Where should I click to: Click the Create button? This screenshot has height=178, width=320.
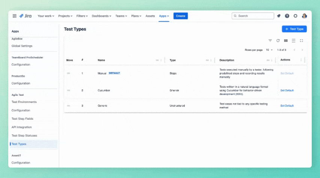click(180, 16)
